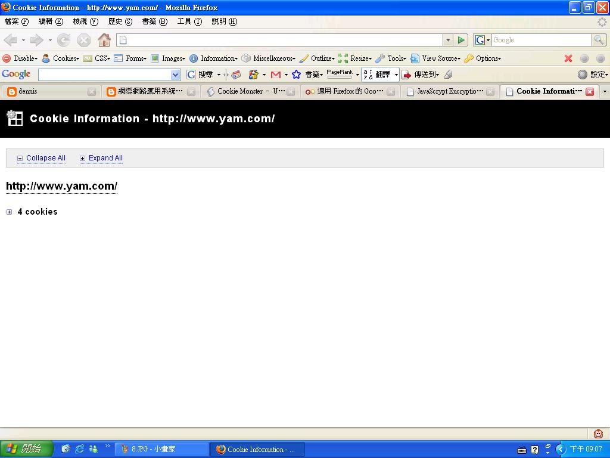Screen dimensions: 610x458
Task: Close the Cookie Information tab
Action: pos(590,91)
